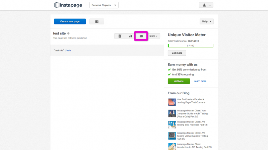Image resolution: width=268 pixels, height=150 pixels.
Task: Click the Earn money with us heading
Action: click(183, 64)
